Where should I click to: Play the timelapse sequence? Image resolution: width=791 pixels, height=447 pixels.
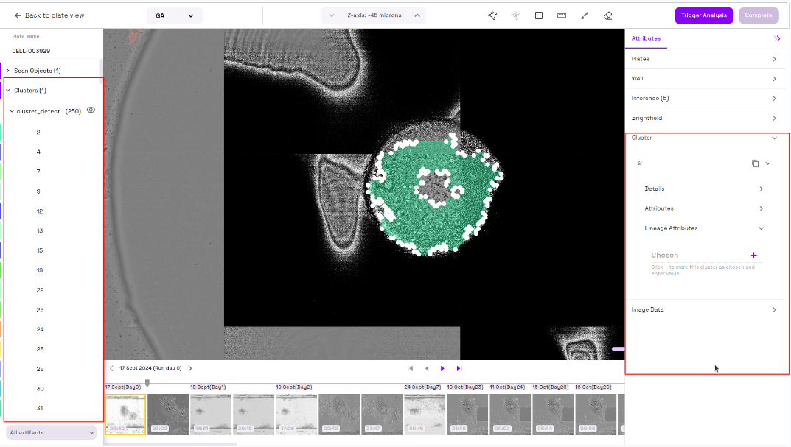[442, 368]
